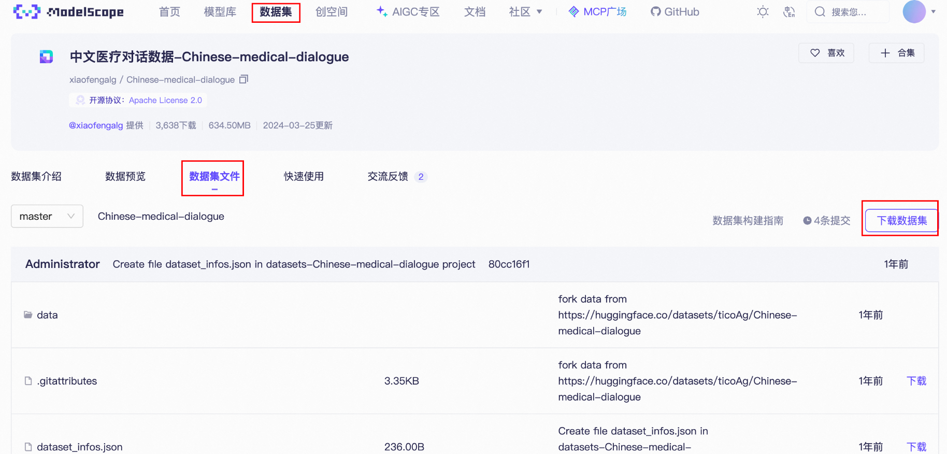The height and width of the screenshot is (454, 947).
Task: Click the 3.35KB file size value
Action: (x=401, y=381)
